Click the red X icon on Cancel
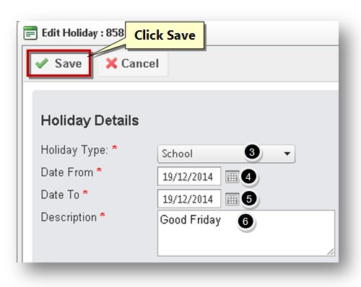 (x=111, y=63)
